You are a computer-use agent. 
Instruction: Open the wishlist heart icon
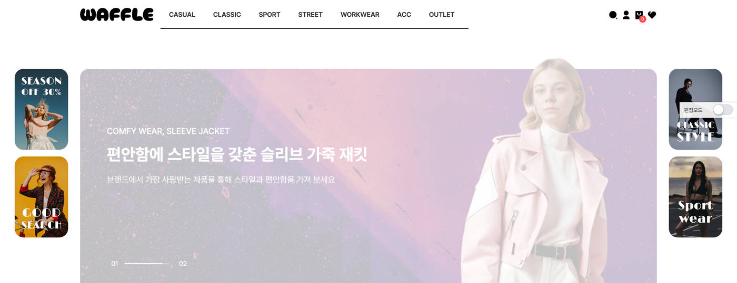(x=652, y=15)
